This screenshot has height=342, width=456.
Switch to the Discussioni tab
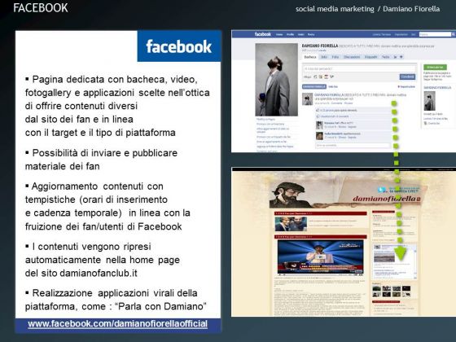pos(352,57)
